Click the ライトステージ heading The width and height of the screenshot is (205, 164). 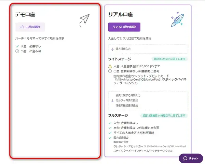(x=120, y=59)
